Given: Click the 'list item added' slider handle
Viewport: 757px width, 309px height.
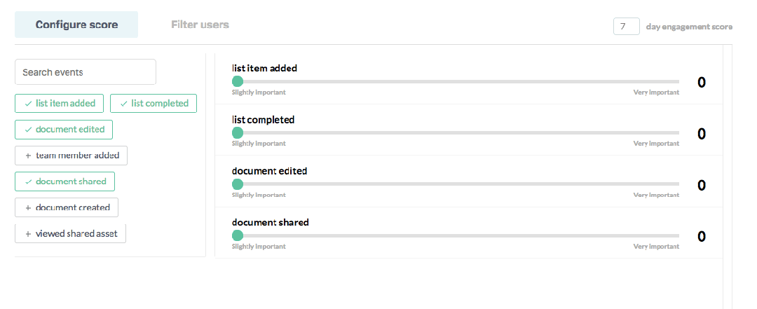Looking at the screenshot, I should point(238,81).
